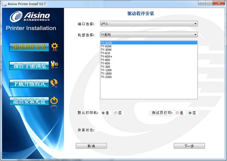The width and height of the screenshot is (227, 161).
Task: Enable 测试页打印 by selecting 是
Action: [177, 113]
